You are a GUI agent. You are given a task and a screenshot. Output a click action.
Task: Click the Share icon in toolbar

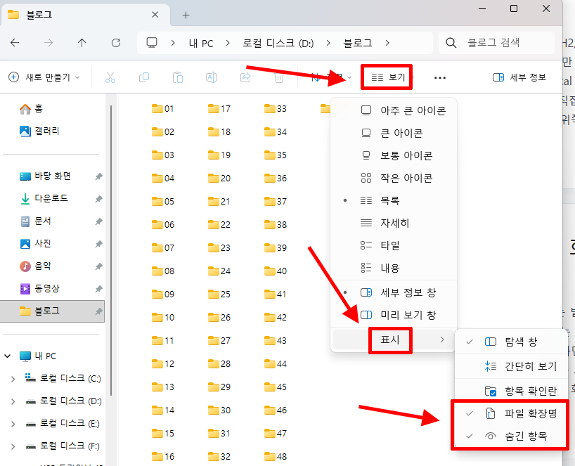coord(245,77)
